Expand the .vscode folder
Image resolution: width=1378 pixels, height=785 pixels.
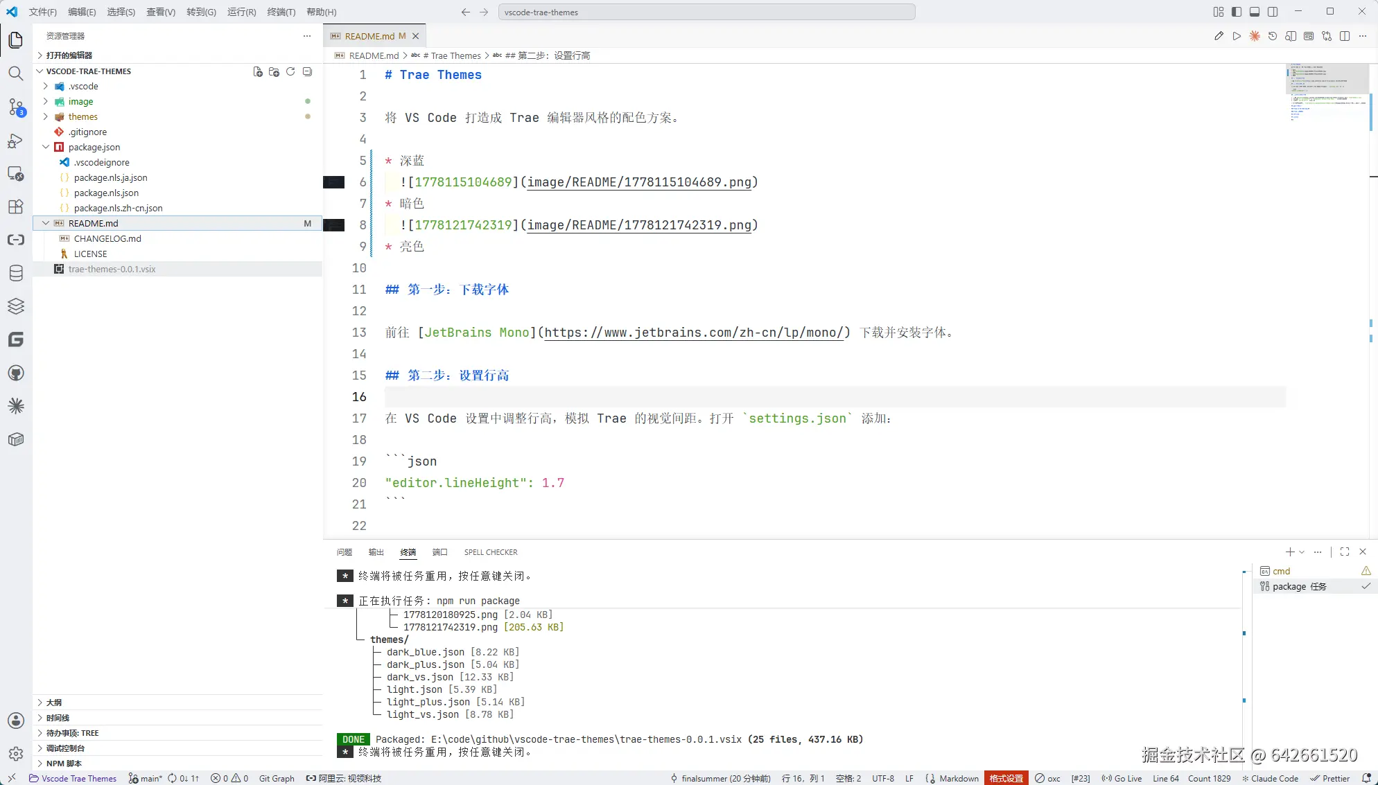[46, 86]
